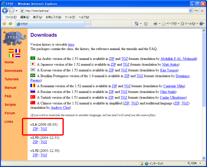Click the Japanese flag icon
Viewport: 207px width, 167px height.
pos(33,64)
